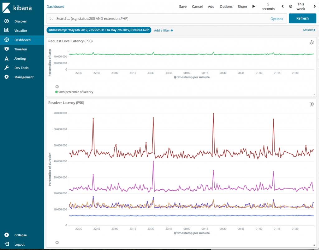The width and height of the screenshot is (319, 250).
Task: Click the Timelion sidebar icon
Action: (7, 49)
